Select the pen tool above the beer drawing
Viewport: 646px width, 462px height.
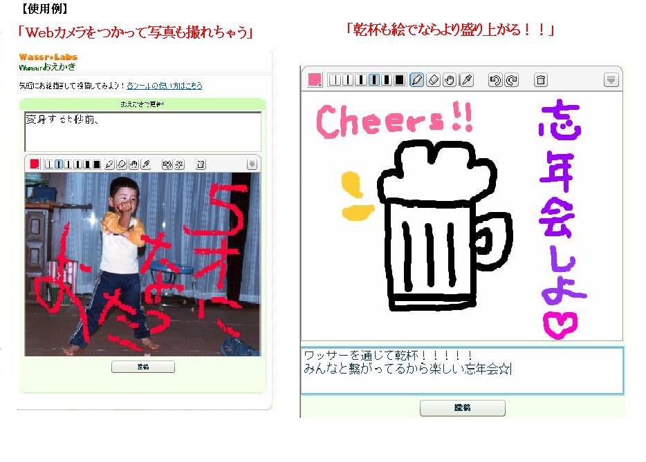click(x=417, y=80)
